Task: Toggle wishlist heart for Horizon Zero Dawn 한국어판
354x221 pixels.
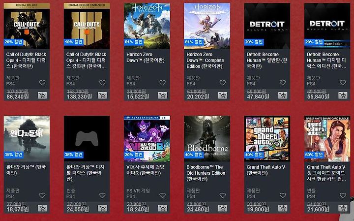Action: pos(163,83)
